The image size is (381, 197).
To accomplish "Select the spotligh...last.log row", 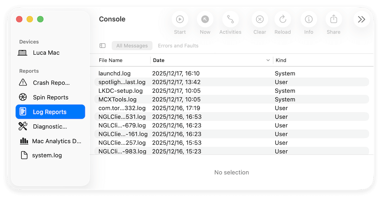I will pos(232,82).
